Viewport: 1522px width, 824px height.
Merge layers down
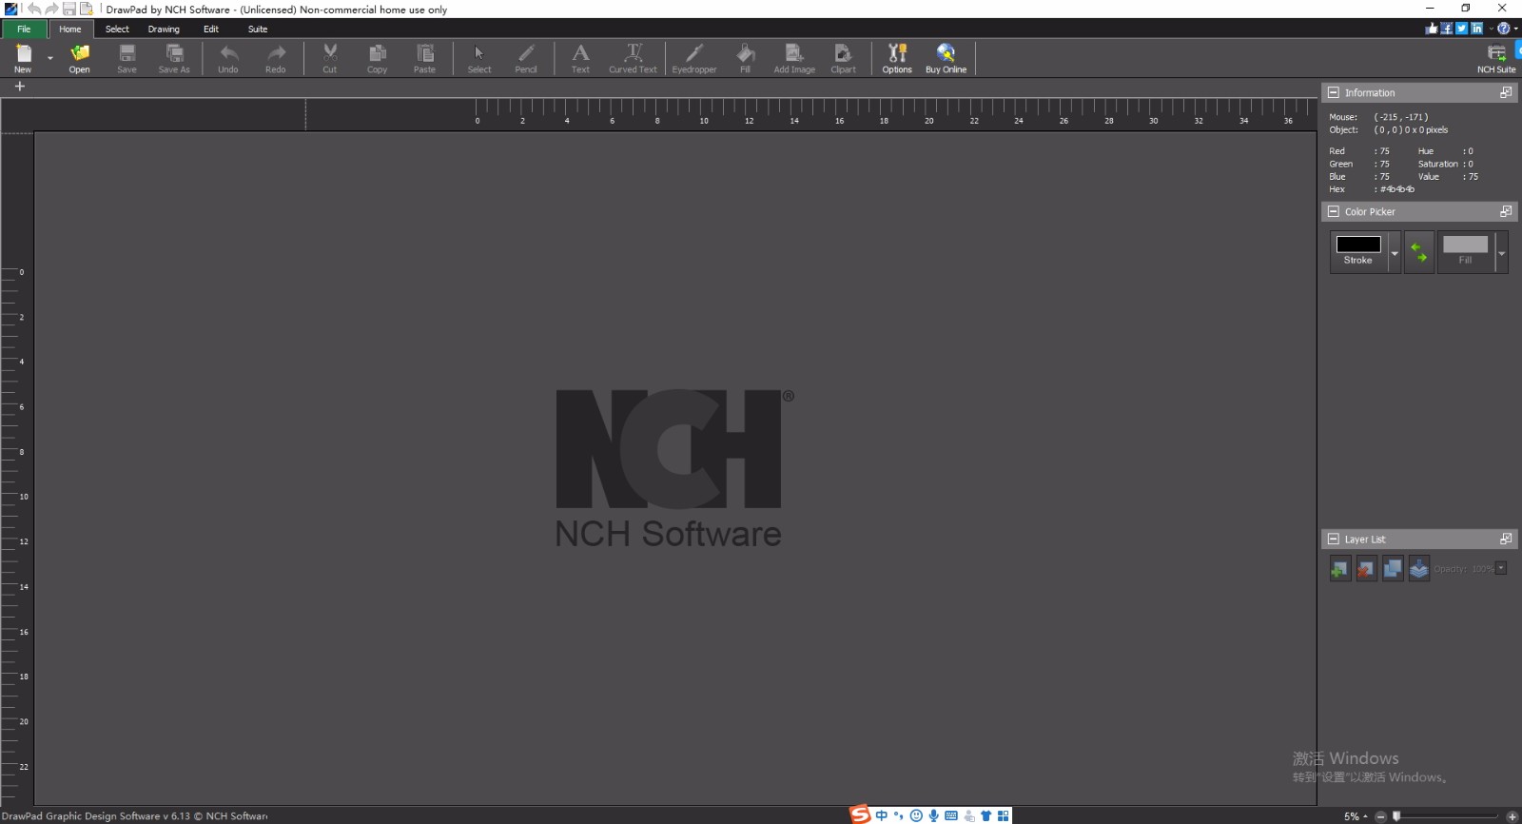coord(1419,569)
